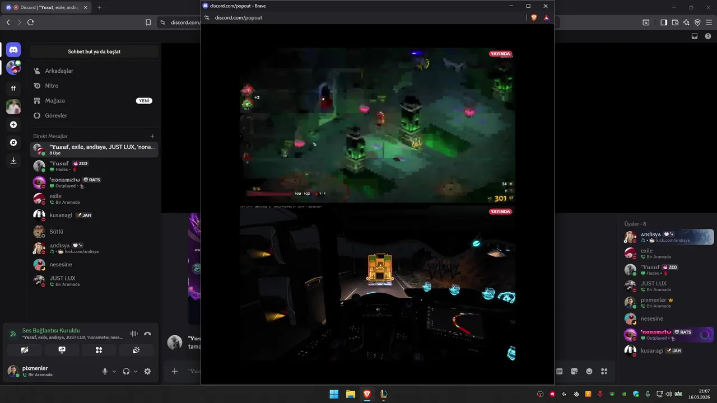Screen dimensions: 717x403
Task: Open Arkadaşlar (Friends) page
Action: point(94,71)
